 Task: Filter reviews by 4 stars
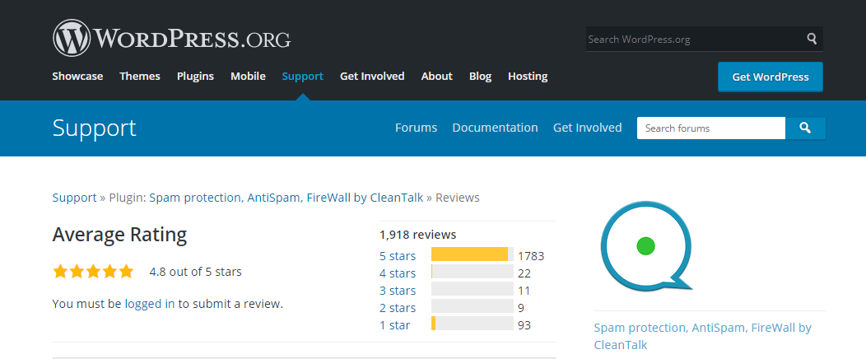[398, 273]
